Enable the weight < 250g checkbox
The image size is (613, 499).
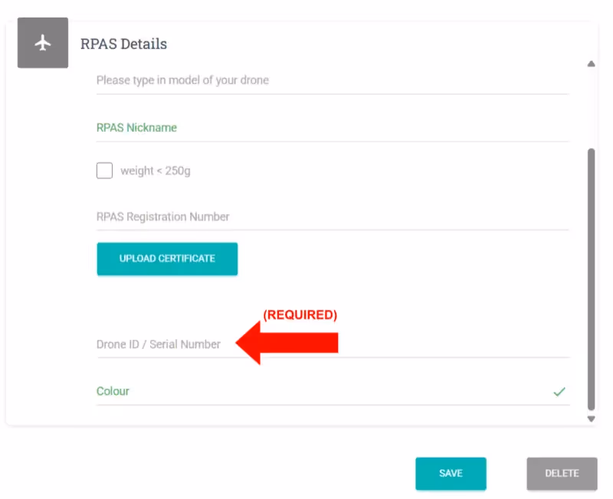coord(105,171)
